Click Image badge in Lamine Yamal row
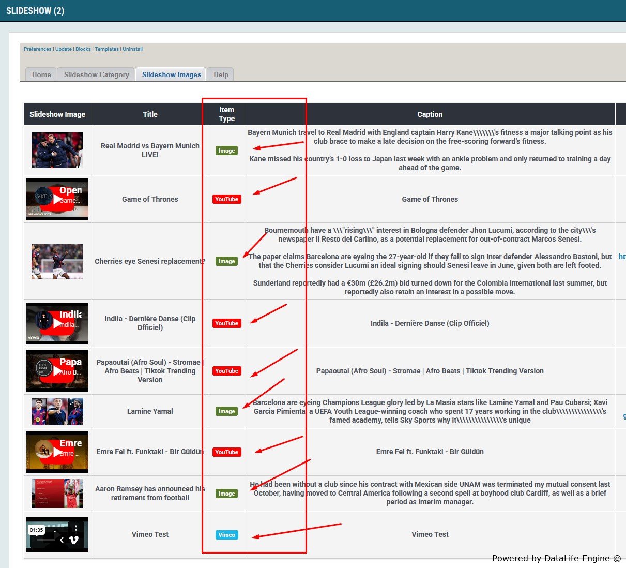This screenshot has width=626, height=568. [x=226, y=411]
